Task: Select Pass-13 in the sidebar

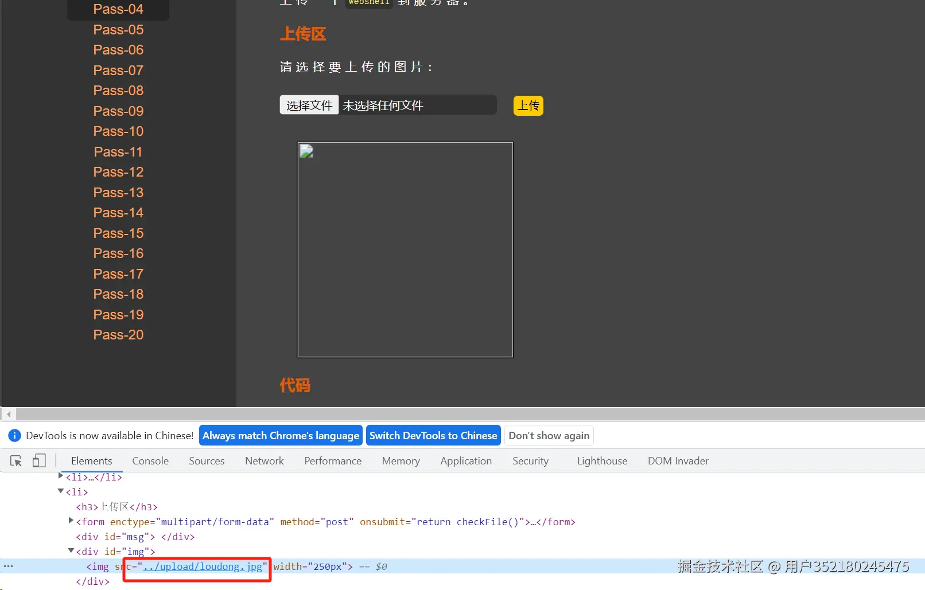Action: pyautogui.click(x=118, y=193)
